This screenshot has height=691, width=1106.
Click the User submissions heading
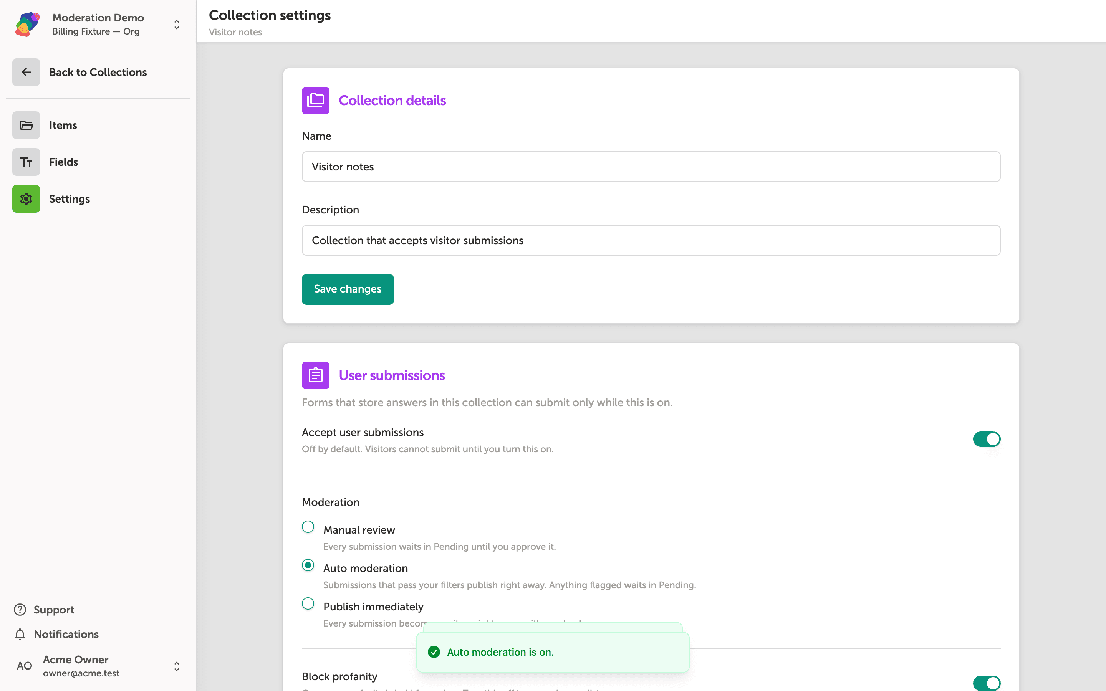coord(392,375)
